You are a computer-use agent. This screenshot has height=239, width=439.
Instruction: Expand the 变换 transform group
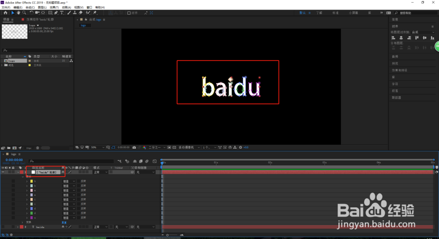tap(22, 222)
